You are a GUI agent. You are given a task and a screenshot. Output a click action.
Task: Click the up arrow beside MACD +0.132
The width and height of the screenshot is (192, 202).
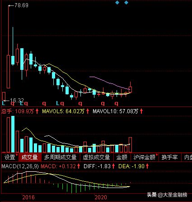(79, 166)
